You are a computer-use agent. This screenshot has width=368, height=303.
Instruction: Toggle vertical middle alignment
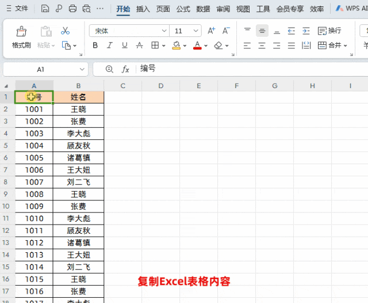click(262, 31)
